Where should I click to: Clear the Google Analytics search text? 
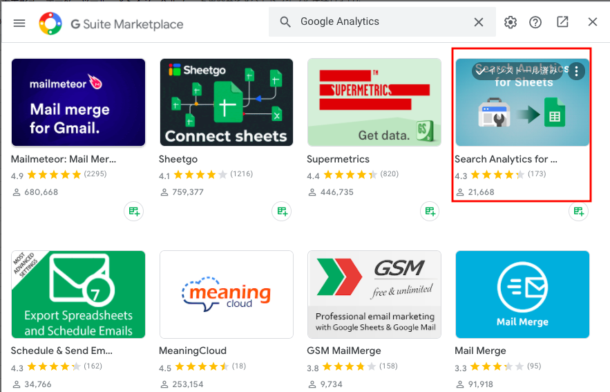479,22
